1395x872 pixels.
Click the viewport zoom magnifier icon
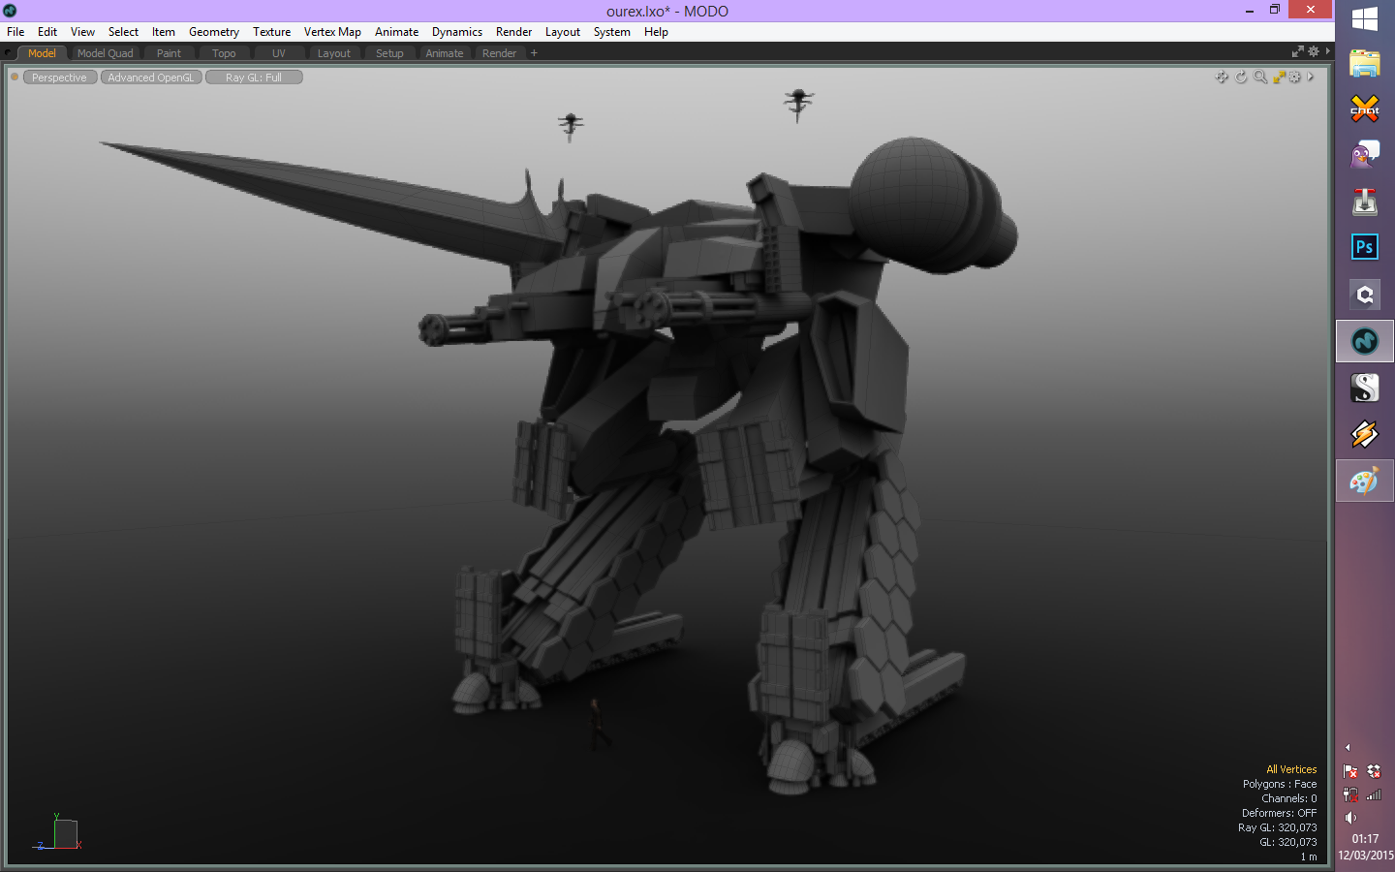[1259, 78]
